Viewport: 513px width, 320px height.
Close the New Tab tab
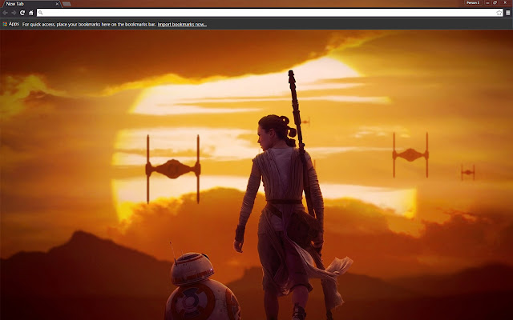tap(57, 4)
